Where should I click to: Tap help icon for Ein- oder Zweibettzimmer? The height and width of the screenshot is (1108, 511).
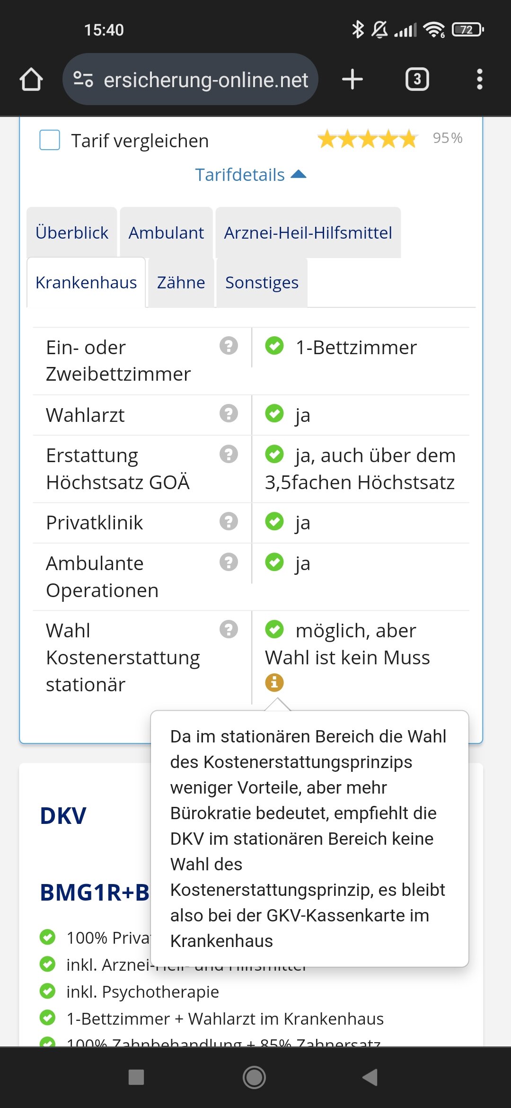[x=229, y=346]
